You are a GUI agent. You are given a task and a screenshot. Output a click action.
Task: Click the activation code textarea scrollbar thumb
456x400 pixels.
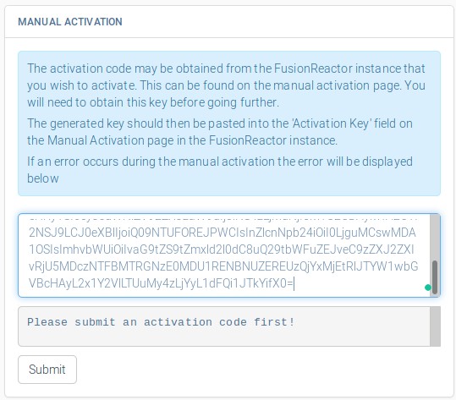point(435,277)
